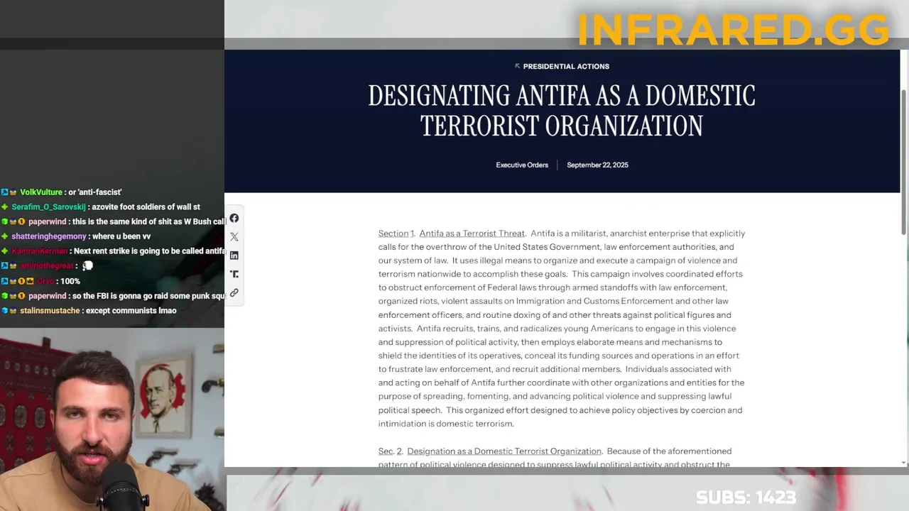The width and height of the screenshot is (909, 511).
Task: Open the Executive Orders category link
Action: pyautogui.click(x=522, y=165)
